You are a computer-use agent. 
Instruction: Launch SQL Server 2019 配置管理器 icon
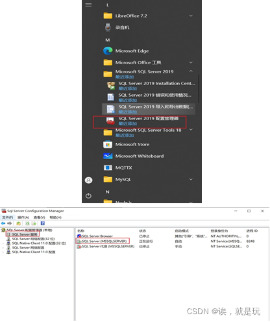coord(110,121)
